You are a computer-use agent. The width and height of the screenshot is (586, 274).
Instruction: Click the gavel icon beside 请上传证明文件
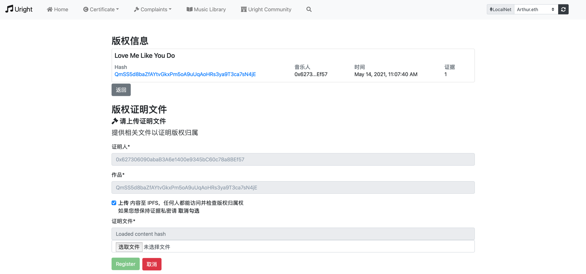tap(115, 121)
